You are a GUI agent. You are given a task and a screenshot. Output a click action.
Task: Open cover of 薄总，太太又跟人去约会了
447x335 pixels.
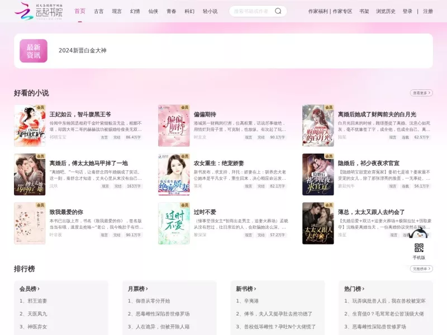[318, 223]
